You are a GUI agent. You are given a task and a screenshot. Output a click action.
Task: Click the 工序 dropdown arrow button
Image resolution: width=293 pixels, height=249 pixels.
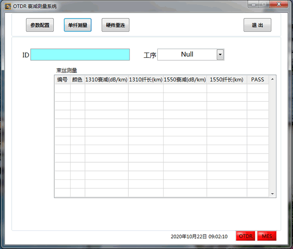[220, 55]
